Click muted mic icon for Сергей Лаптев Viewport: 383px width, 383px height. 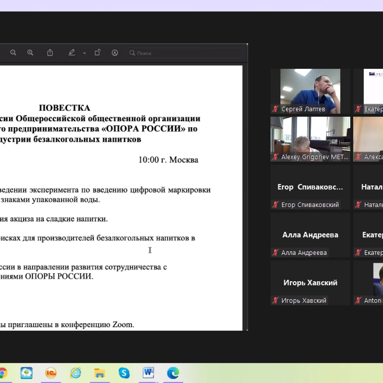(275, 109)
